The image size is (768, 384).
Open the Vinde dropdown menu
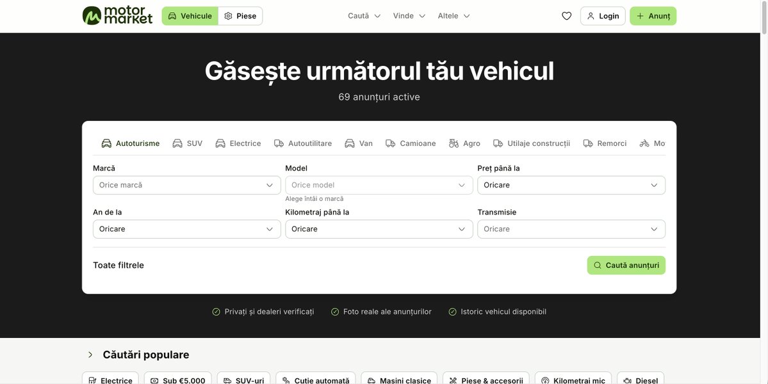point(409,16)
